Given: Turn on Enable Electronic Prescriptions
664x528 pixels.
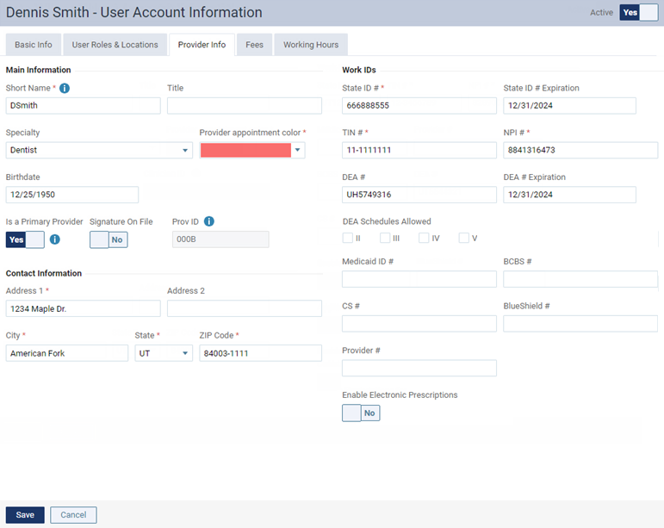Looking at the screenshot, I should tap(361, 413).
